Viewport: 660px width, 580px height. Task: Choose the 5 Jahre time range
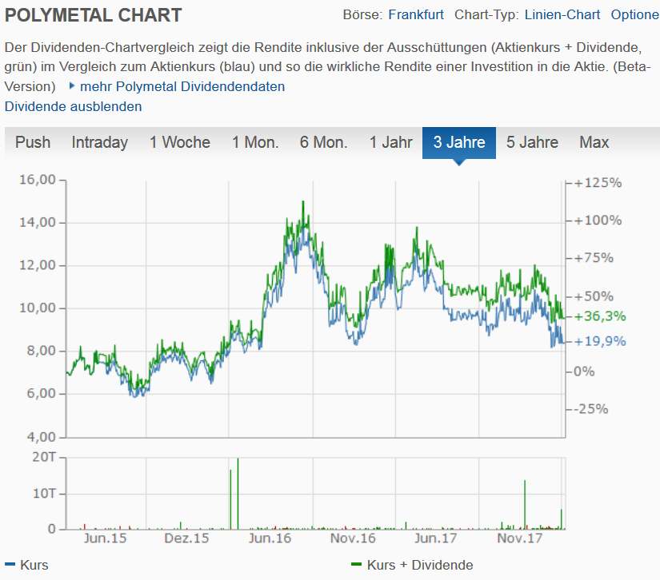pyautogui.click(x=533, y=142)
